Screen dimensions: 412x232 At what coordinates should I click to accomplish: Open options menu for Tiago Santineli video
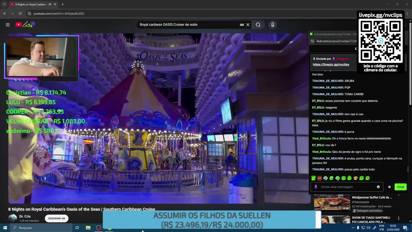399,218
